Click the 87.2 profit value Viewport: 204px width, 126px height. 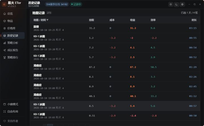coord(133,67)
